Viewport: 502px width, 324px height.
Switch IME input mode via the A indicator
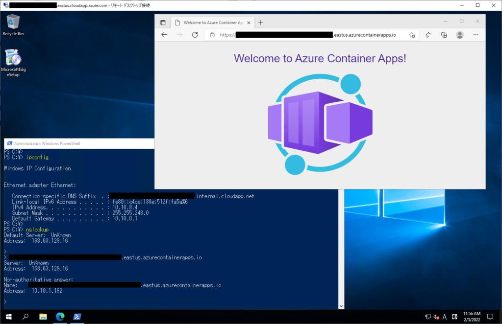coord(444,317)
